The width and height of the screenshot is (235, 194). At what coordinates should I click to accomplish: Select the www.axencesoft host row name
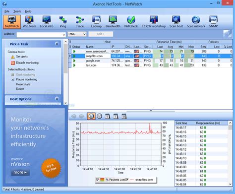click(97, 52)
